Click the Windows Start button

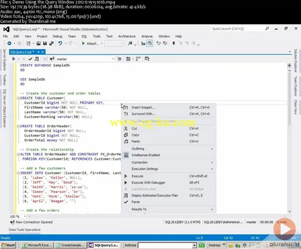(8, 245)
